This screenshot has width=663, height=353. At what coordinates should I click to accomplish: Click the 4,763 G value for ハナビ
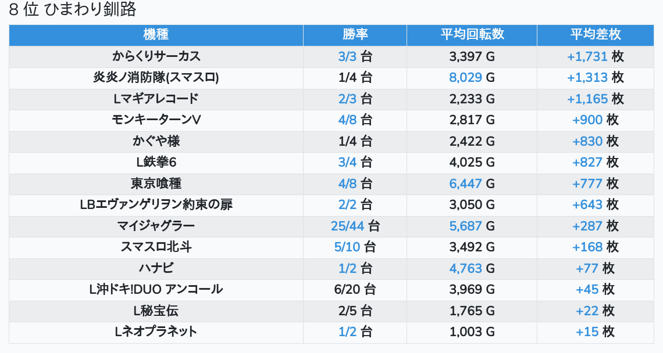472,268
